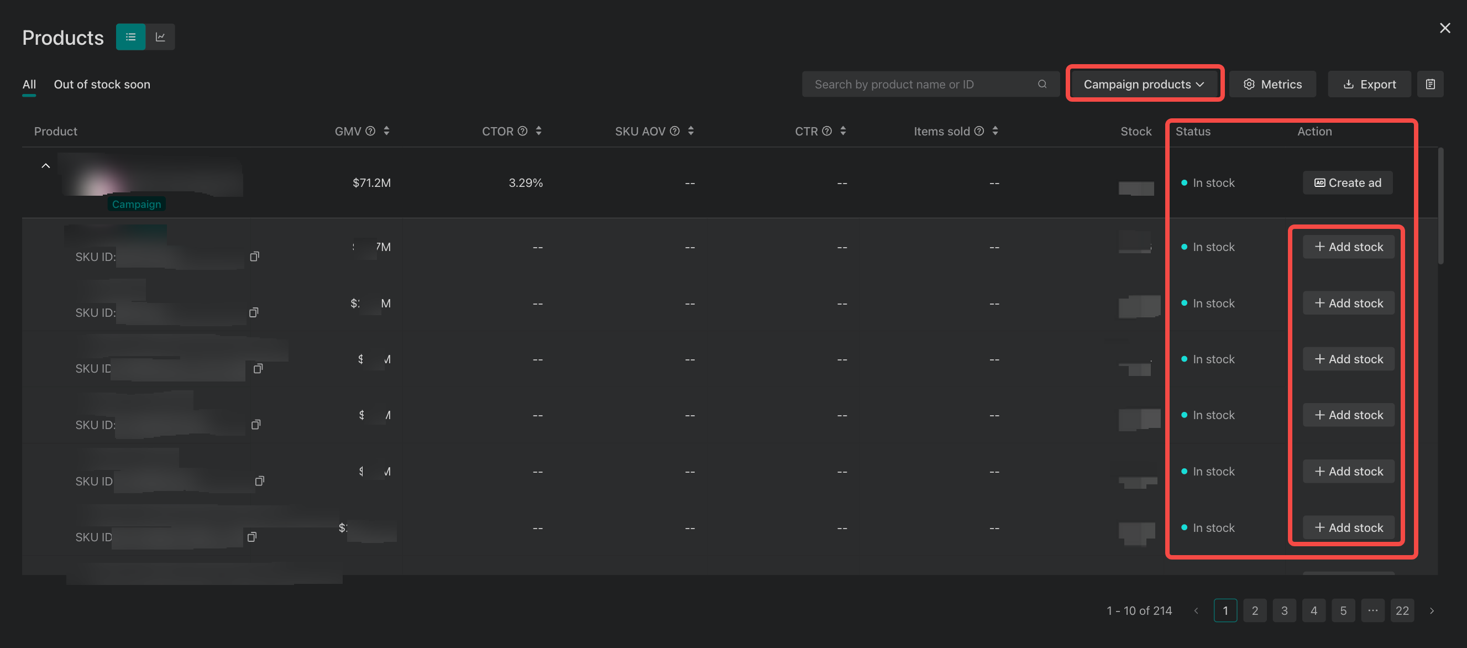Collapse the campaign product row

point(45,166)
